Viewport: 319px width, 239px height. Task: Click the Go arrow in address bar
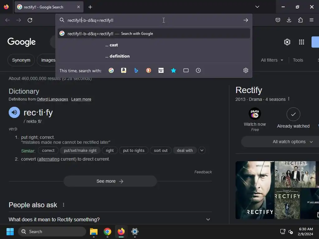pyautogui.click(x=246, y=20)
